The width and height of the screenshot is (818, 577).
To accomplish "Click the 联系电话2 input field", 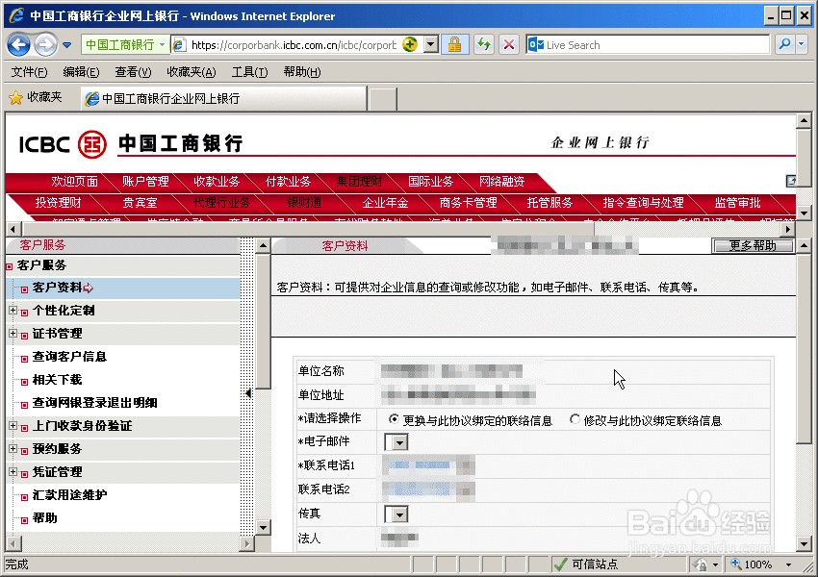I will [428, 489].
